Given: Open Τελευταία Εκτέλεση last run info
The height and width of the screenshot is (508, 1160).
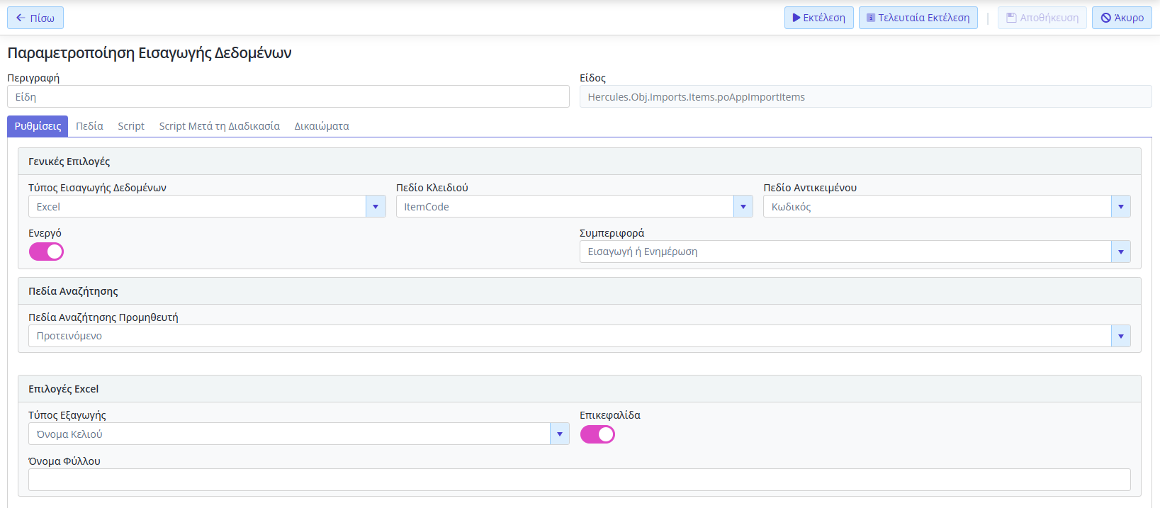Looking at the screenshot, I should point(918,18).
